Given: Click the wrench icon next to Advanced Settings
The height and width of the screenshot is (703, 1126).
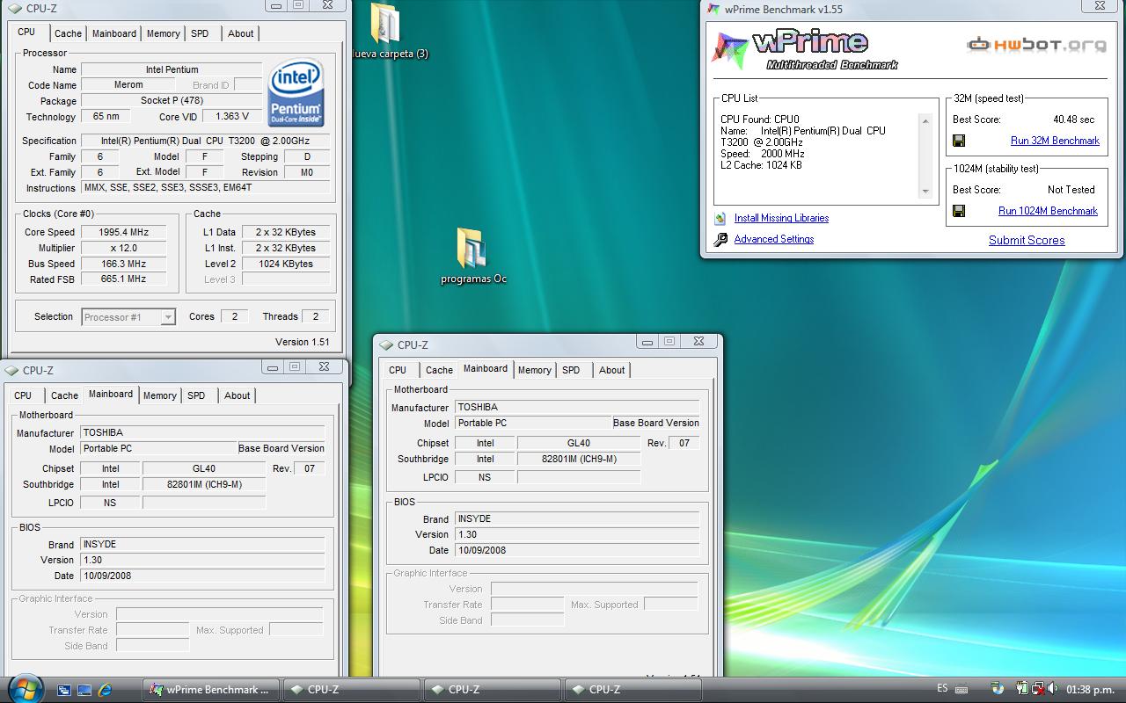Looking at the screenshot, I should pos(720,239).
